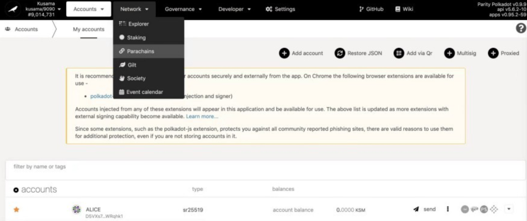Select Society in the Network menu
This screenshot has height=221, width=527.
(x=149, y=78)
